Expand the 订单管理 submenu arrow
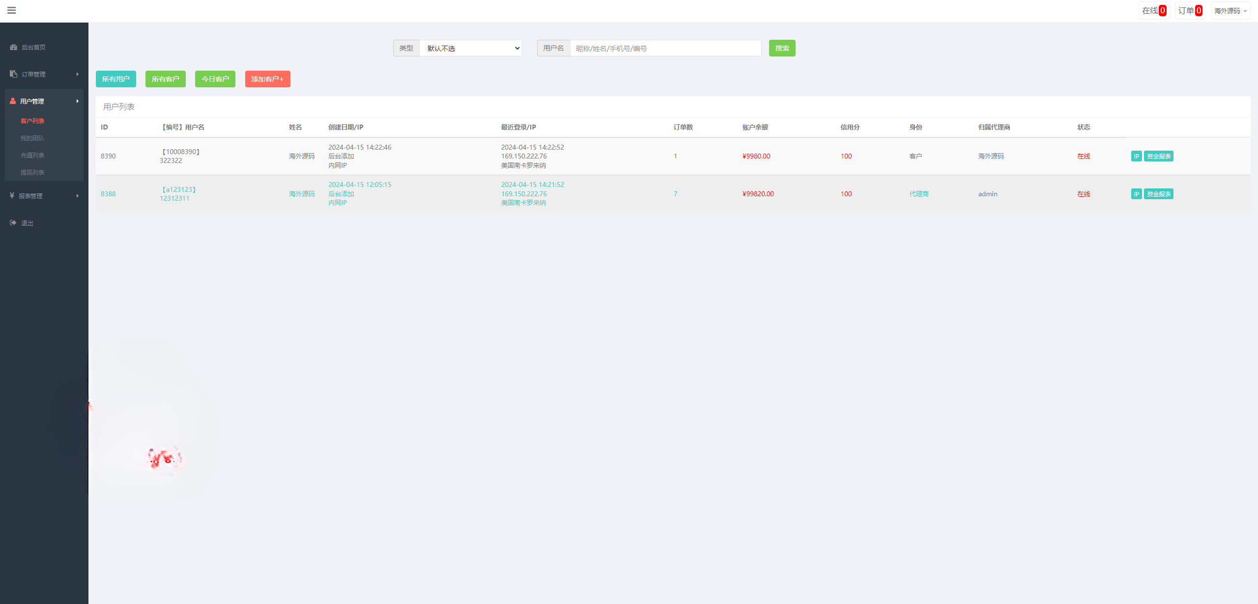 pyautogui.click(x=77, y=74)
